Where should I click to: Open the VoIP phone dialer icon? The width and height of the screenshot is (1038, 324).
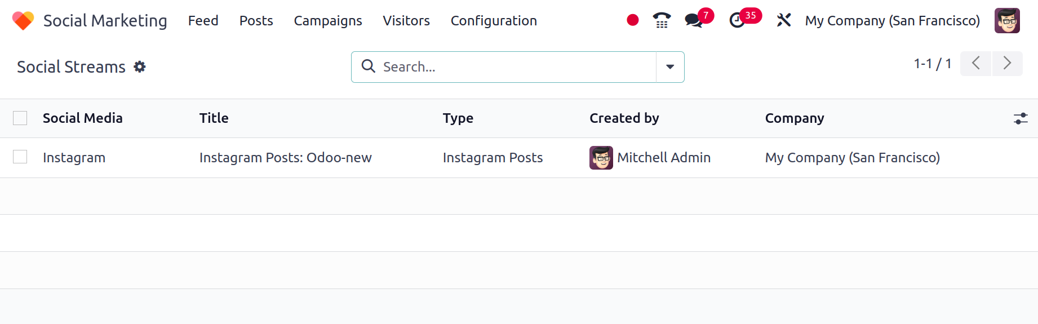point(662,20)
